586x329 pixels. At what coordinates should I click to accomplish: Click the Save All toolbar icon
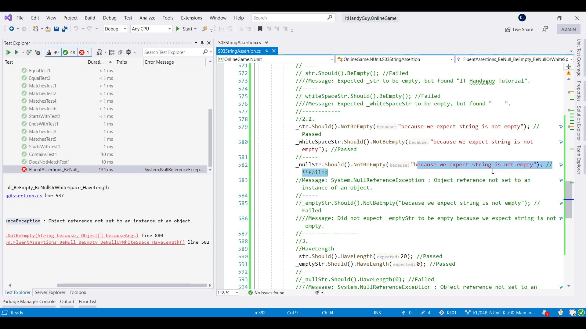point(64,29)
